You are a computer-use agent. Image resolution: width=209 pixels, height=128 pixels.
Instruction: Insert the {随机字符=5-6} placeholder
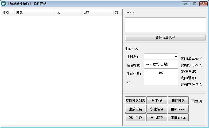[192, 84]
